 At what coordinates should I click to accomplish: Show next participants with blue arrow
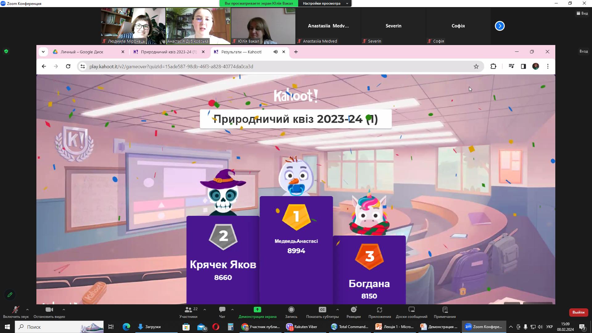pyautogui.click(x=499, y=26)
